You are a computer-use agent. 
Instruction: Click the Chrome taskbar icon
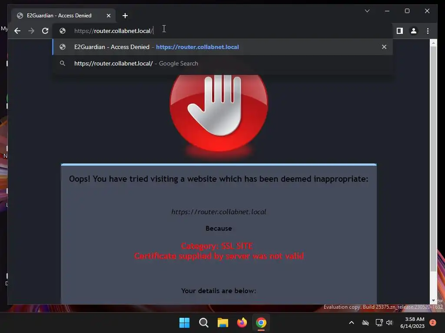click(x=261, y=323)
